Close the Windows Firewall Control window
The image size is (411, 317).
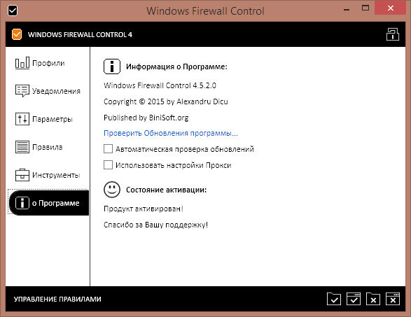tap(391, 8)
